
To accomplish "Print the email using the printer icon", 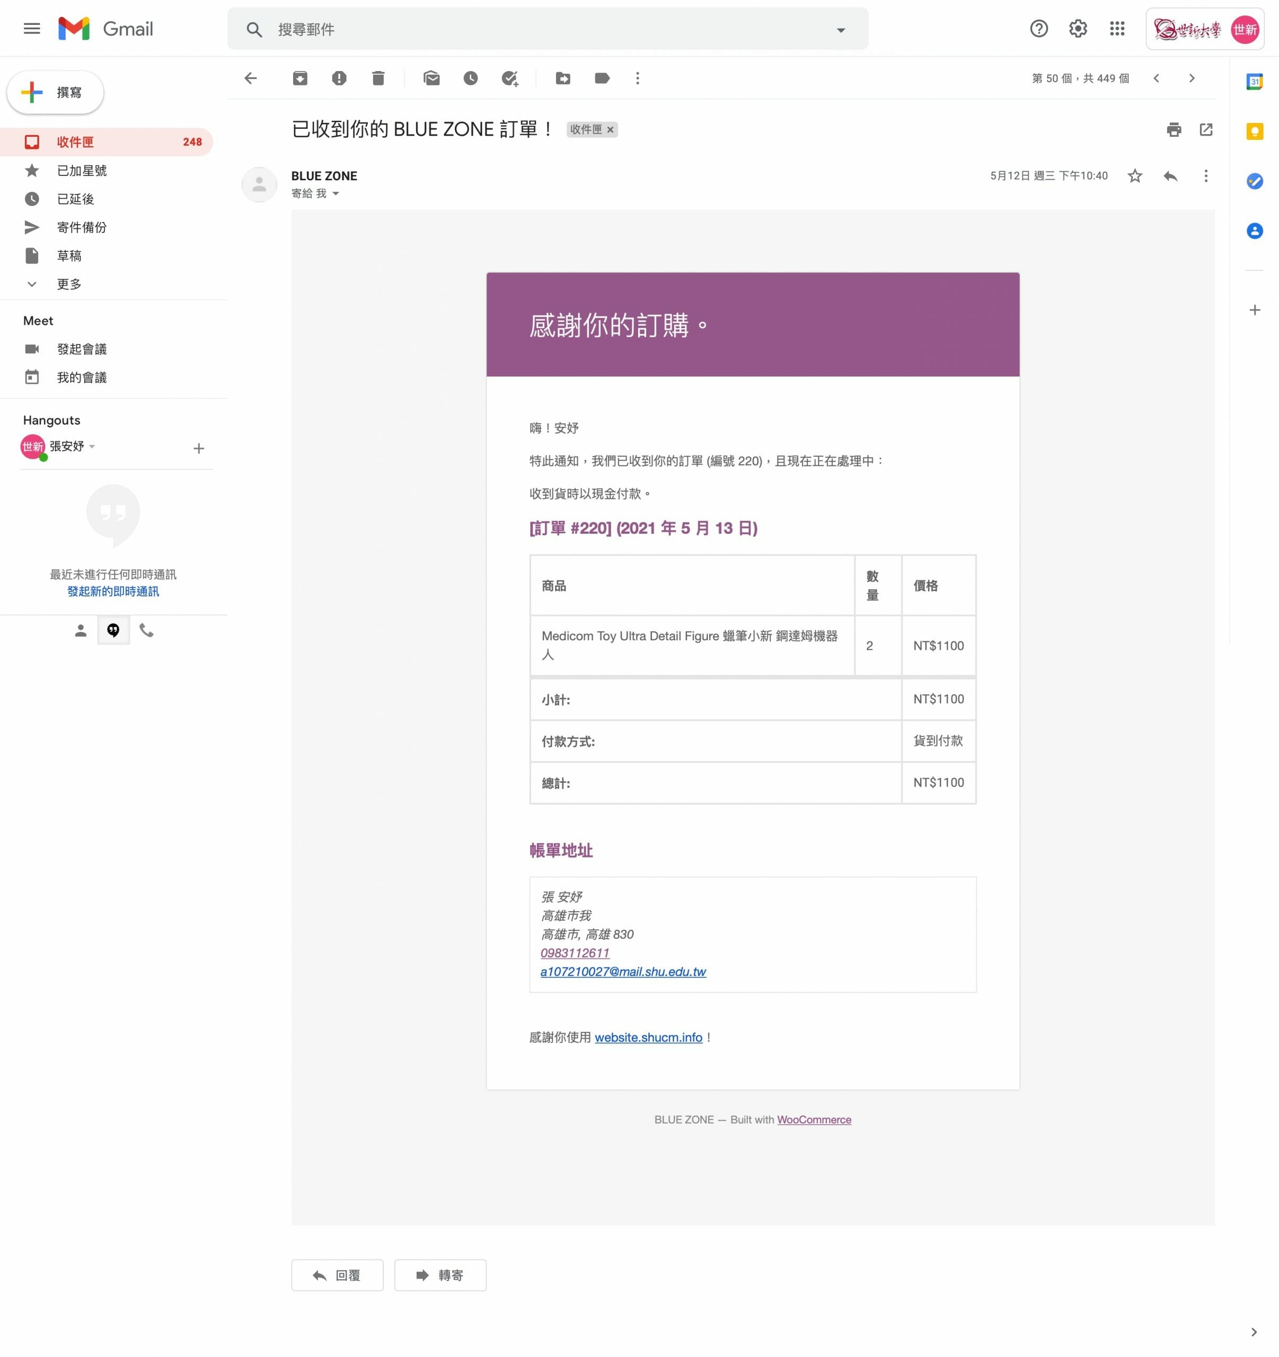I will (1173, 130).
